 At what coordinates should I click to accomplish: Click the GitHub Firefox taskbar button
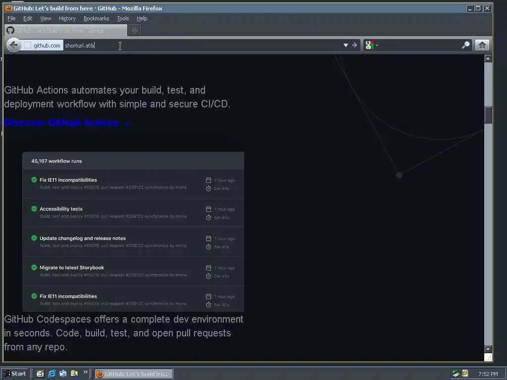coord(134,374)
